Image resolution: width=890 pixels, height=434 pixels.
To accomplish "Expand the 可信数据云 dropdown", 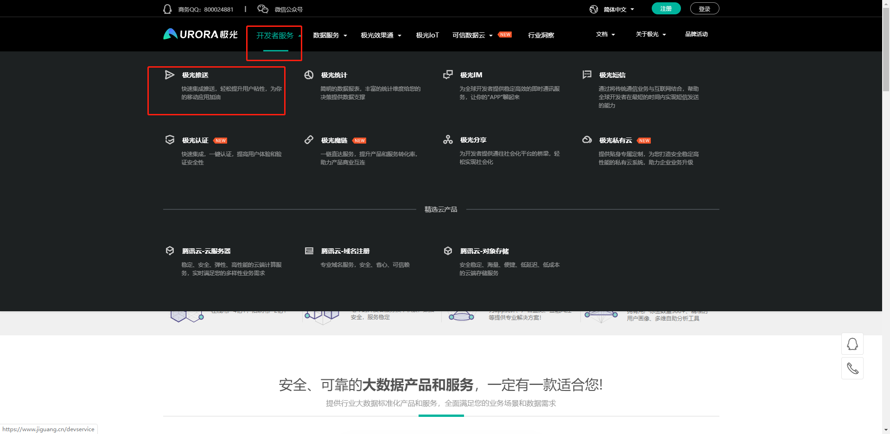I will [472, 35].
